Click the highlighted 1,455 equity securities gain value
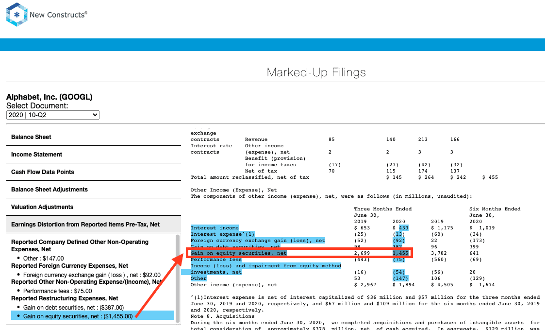 pos(400,253)
